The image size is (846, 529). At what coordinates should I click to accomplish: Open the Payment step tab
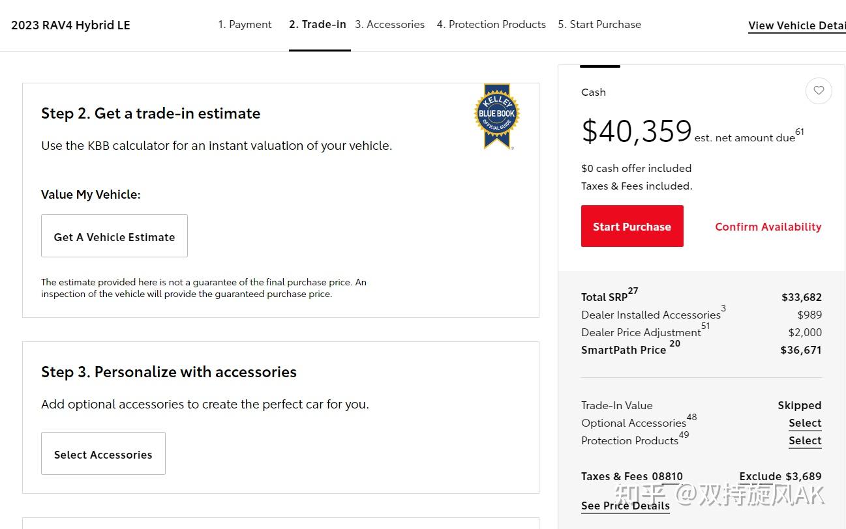245,25
